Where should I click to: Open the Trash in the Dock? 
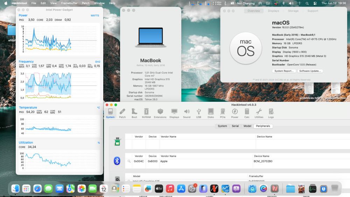(x=335, y=189)
